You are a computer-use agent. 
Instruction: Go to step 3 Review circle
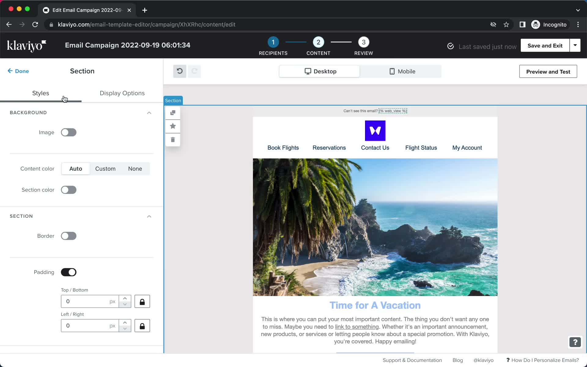(x=364, y=42)
